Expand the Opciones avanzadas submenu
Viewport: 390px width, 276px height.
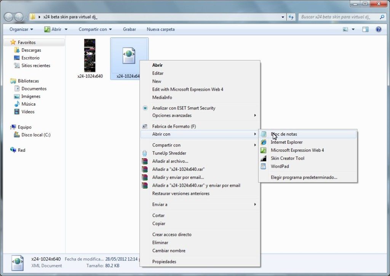[200, 116]
